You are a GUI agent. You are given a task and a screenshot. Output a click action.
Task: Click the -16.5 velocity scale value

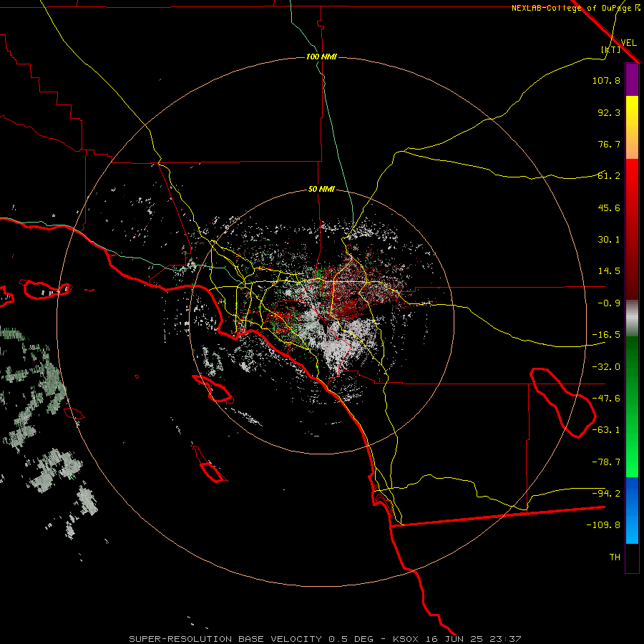point(606,335)
